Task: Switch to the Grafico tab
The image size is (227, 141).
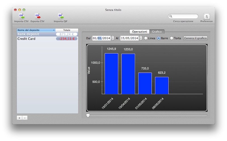Action: pos(157,32)
